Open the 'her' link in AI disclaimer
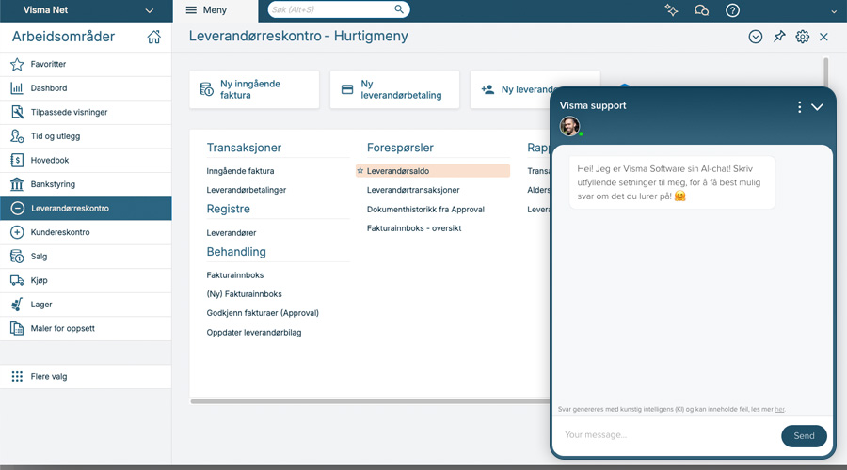The width and height of the screenshot is (847, 470). coord(779,410)
